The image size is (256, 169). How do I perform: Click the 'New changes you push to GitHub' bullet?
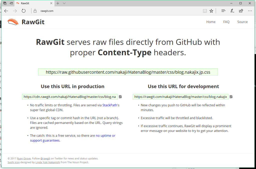pos(183,107)
